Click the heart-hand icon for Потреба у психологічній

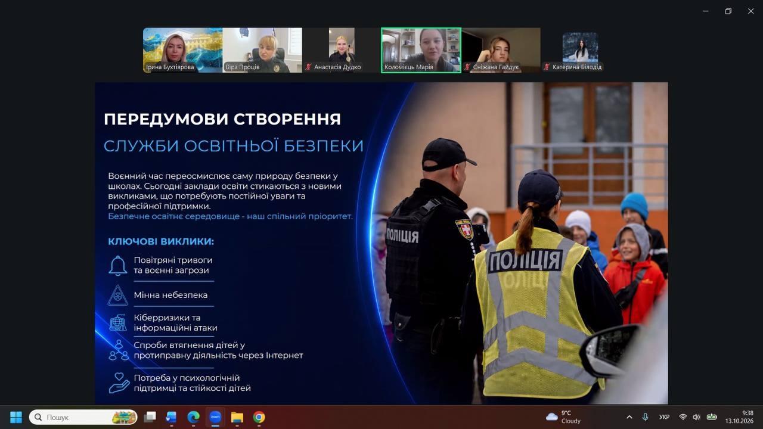(x=119, y=383)
